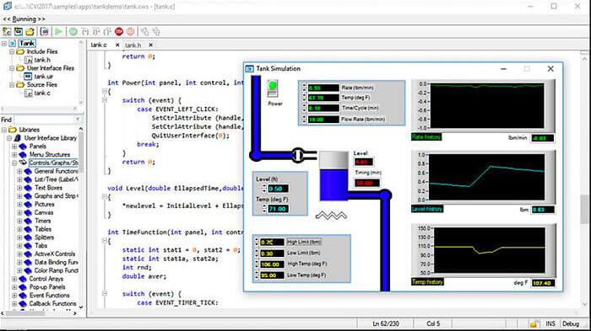Click the User Interface Library book icon
The height and width of the screenshot is (331, 591).
point(18,138)
